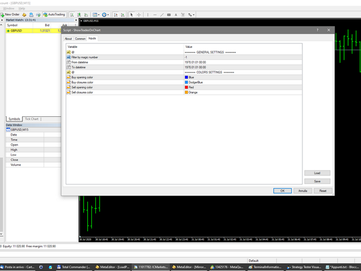Switch to the About tab
361x271 pixels.
(68, 38)
